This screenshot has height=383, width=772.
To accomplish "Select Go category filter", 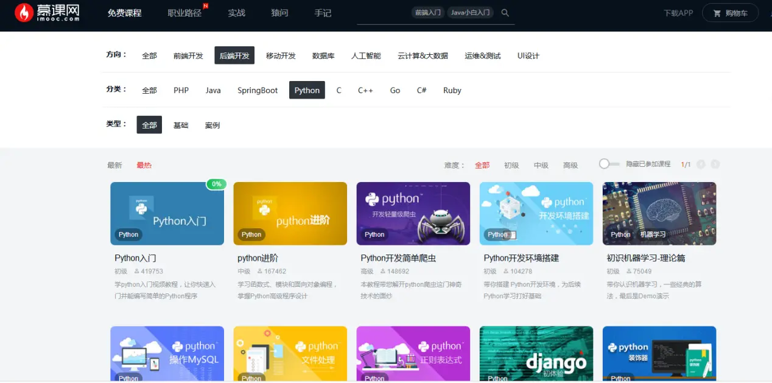I will pyautogui.click(x=395, y=90).
